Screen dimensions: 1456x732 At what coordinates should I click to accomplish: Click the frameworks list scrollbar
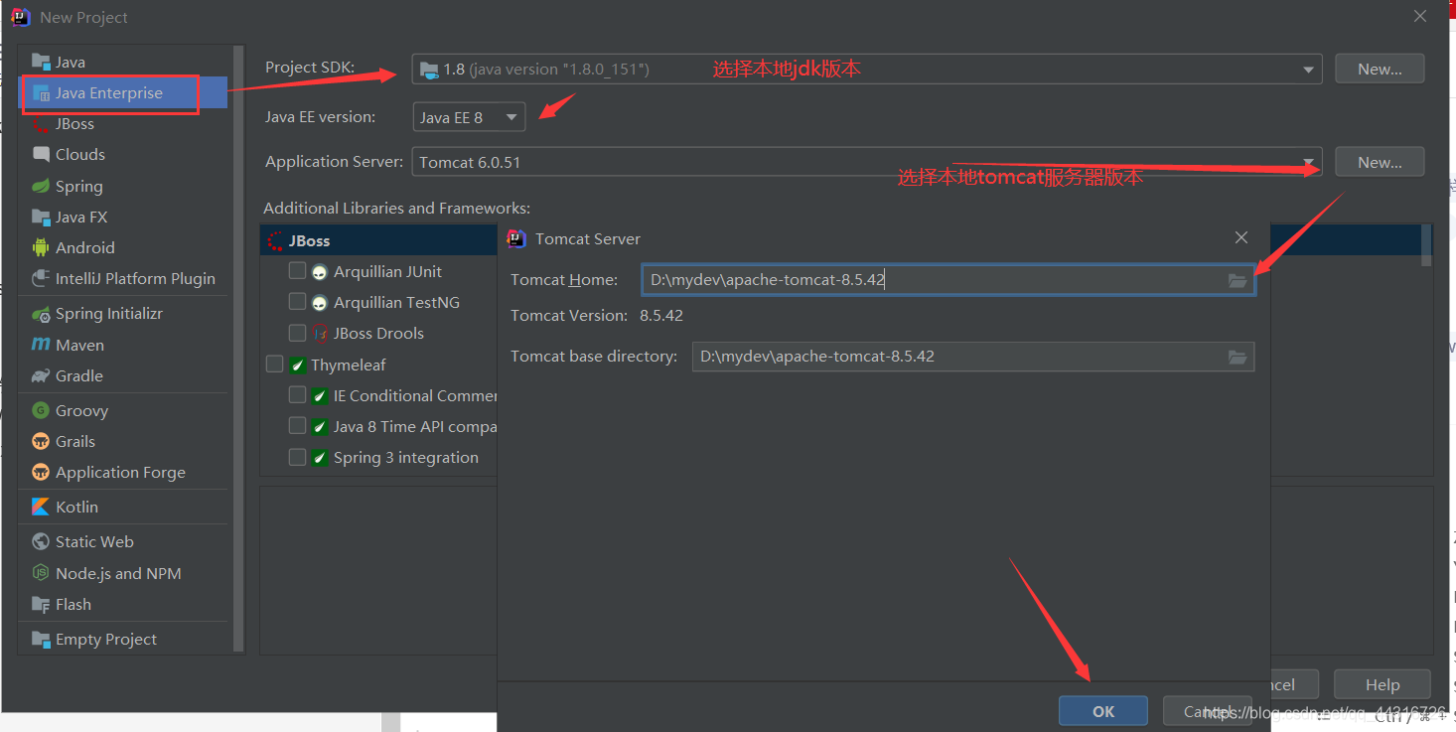pos(1427,245)
